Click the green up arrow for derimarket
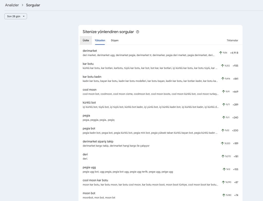 tap(221, 53)
